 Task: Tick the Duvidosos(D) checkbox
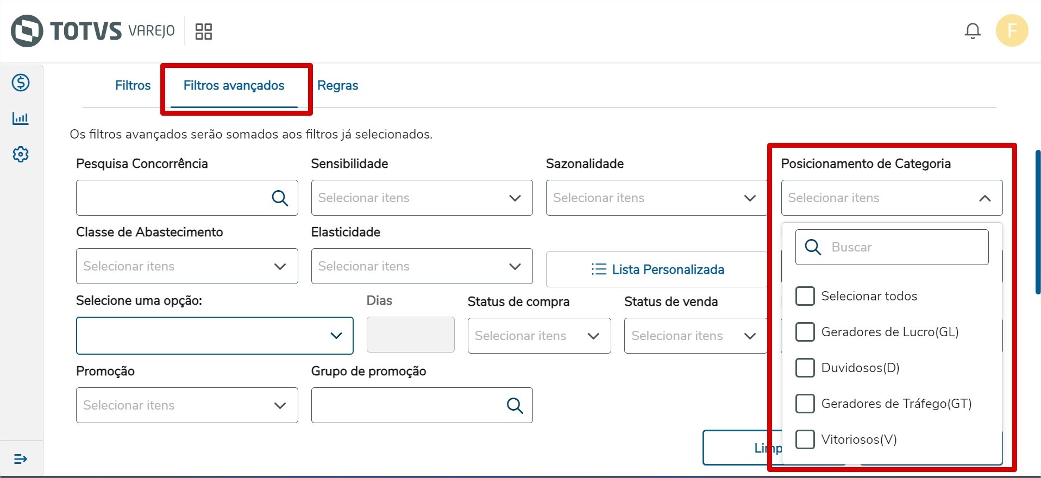[x=805, y=368]
